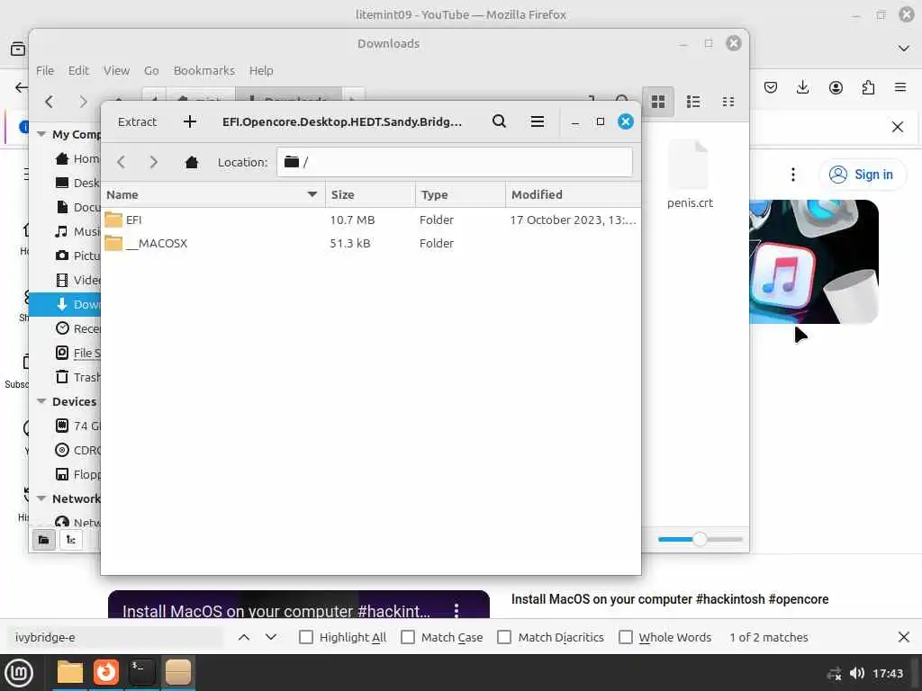Switch file manager to icon view
The height and width of the screenshot is (691, 922).
click(658, 102)
